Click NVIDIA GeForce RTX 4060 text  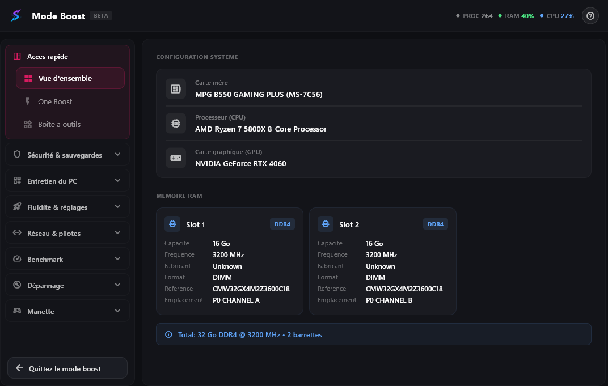pos(240,164)
